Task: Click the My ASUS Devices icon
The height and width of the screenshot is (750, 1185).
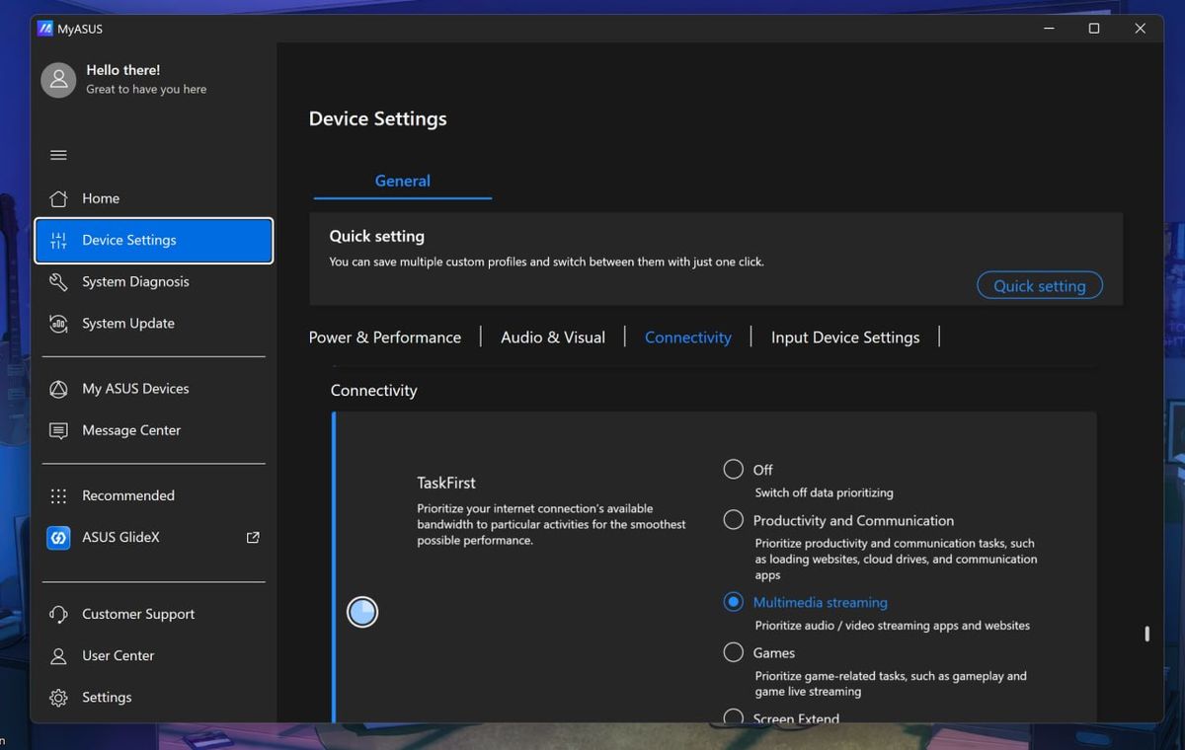Action: coord(58,389)
